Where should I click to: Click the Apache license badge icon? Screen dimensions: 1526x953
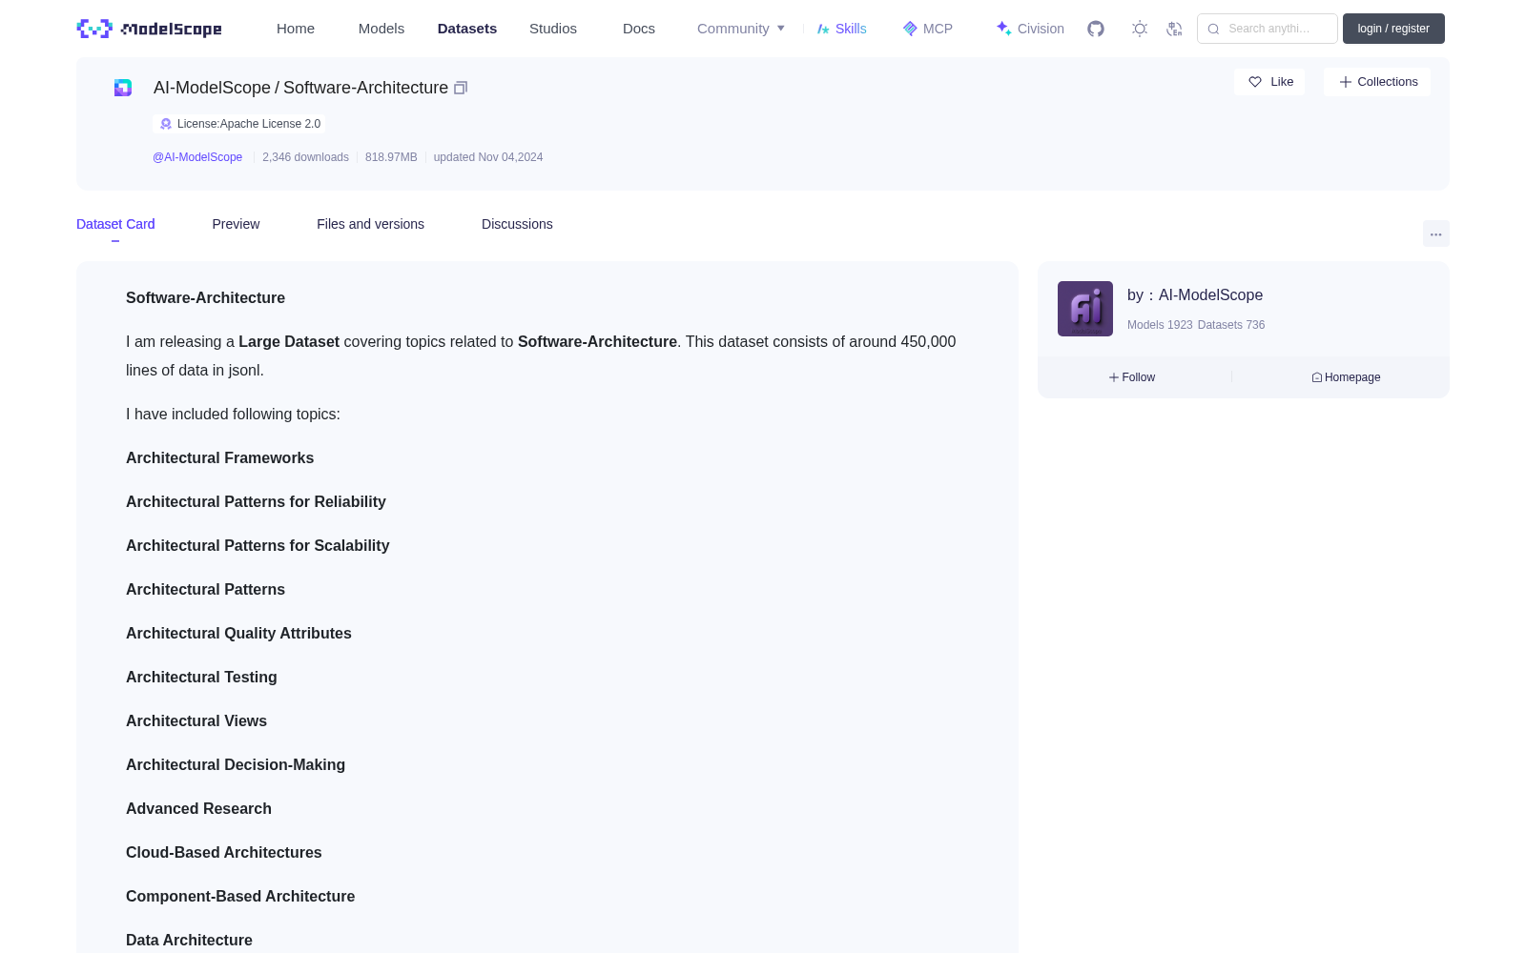(x=166, y=124)
